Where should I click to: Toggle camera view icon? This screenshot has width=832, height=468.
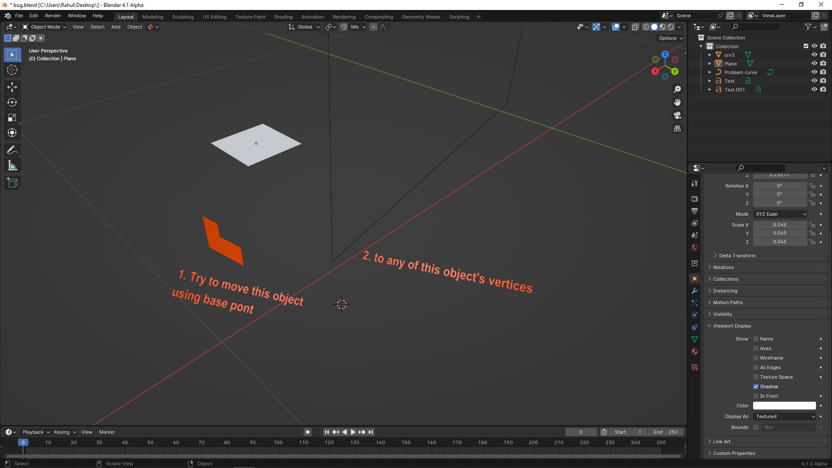677,115
